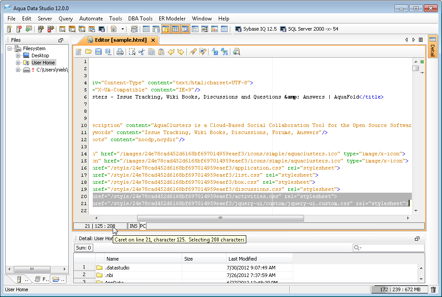Click the Paste clipboard icon
This screenshot has height=297, width=442.
(x=162, y=52)
